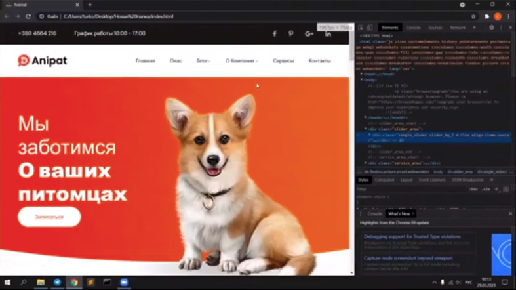Switch to the Elements tab
The height and width of the screenshot is (290, 516).
pos(390,28)
